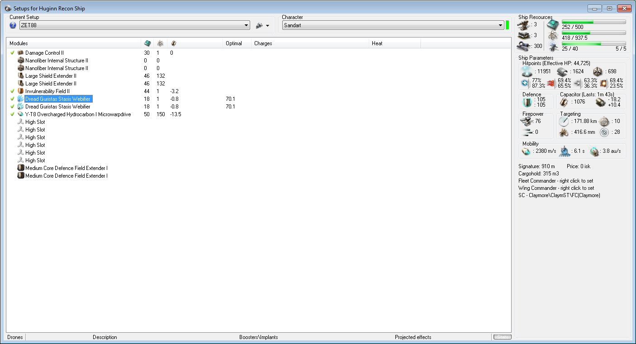Click the powergrid usage bar above 418 / 937.5
This screenshot has height=344, width=636.
(x=594, y=33)
